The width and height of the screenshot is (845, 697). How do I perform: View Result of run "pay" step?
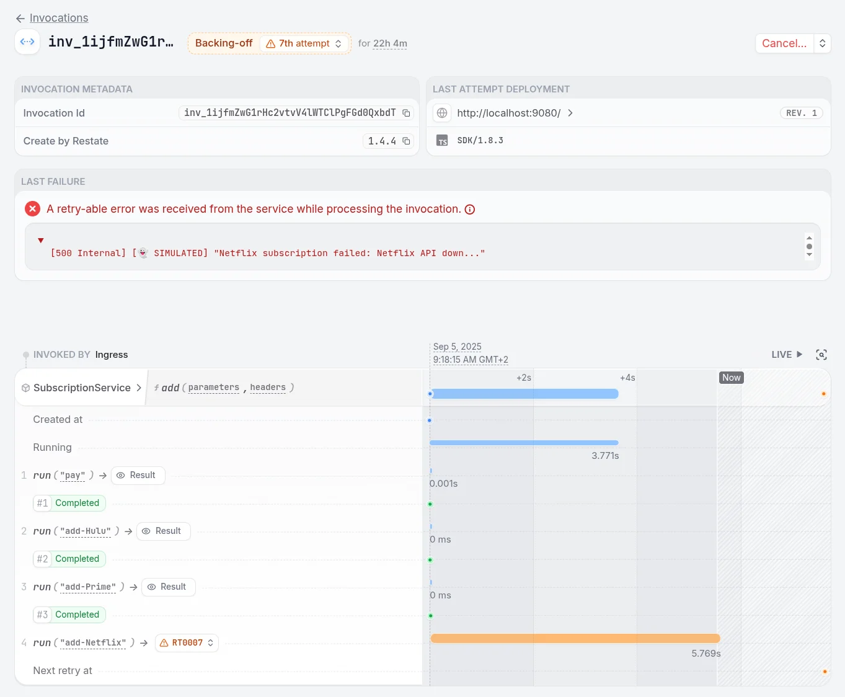[138, 476]
